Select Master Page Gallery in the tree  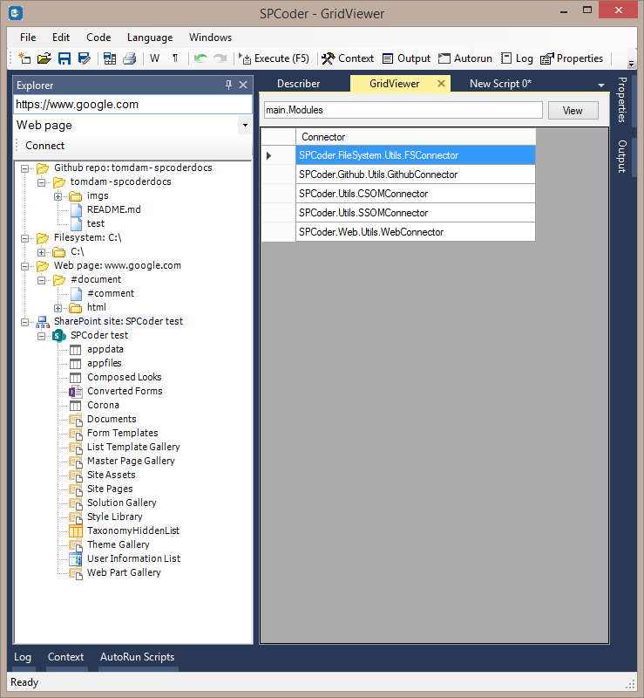click(x=131, y=461)
